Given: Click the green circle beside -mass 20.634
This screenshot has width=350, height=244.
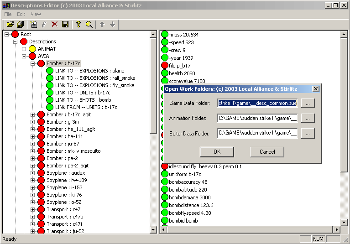Looking at the screenshot, I should [x=165, y=35].
